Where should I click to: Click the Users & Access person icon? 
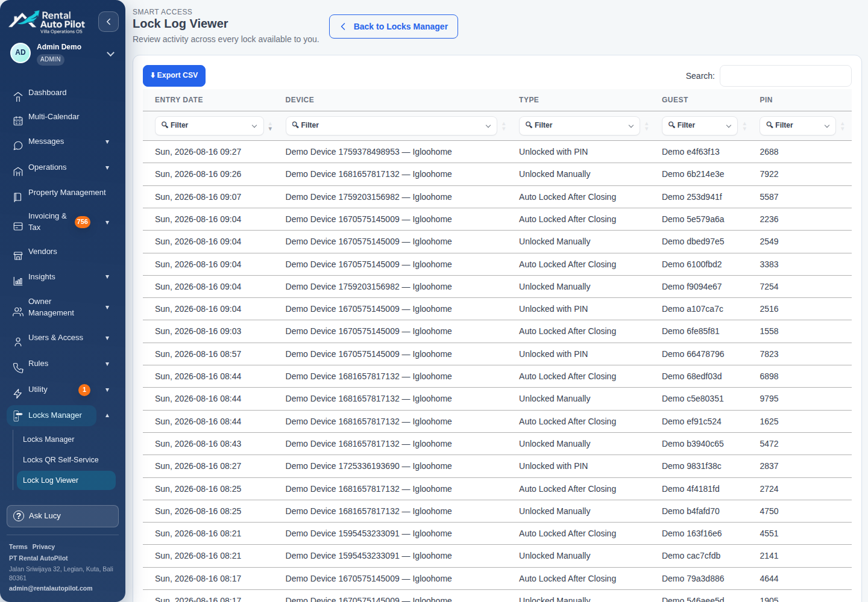point(18,342)
